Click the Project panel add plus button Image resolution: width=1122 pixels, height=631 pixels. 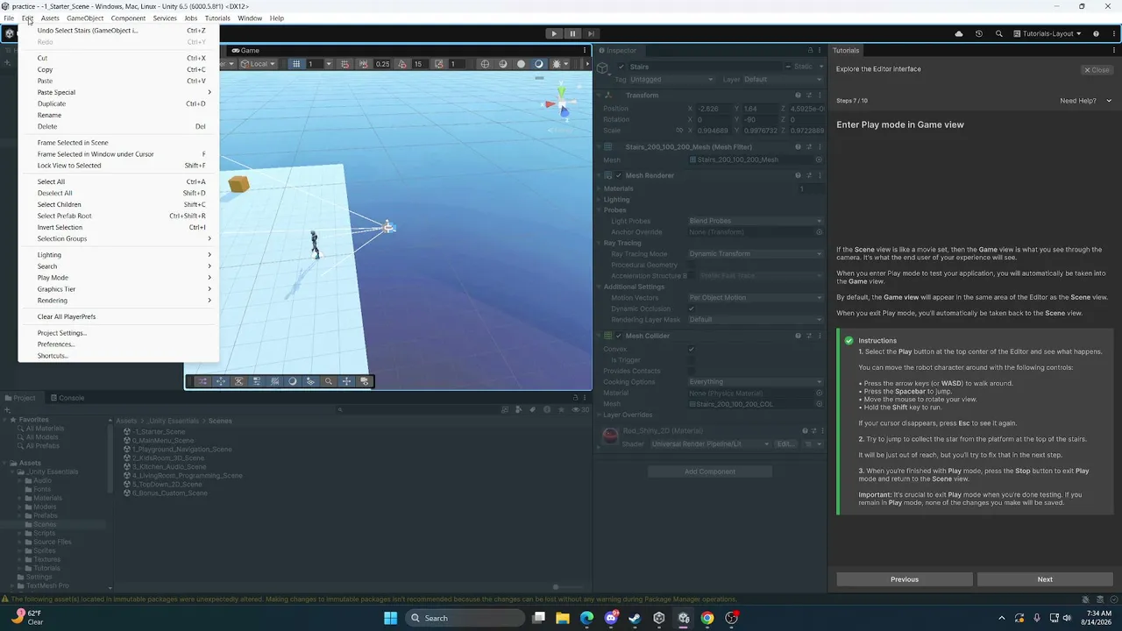[8, 409]
